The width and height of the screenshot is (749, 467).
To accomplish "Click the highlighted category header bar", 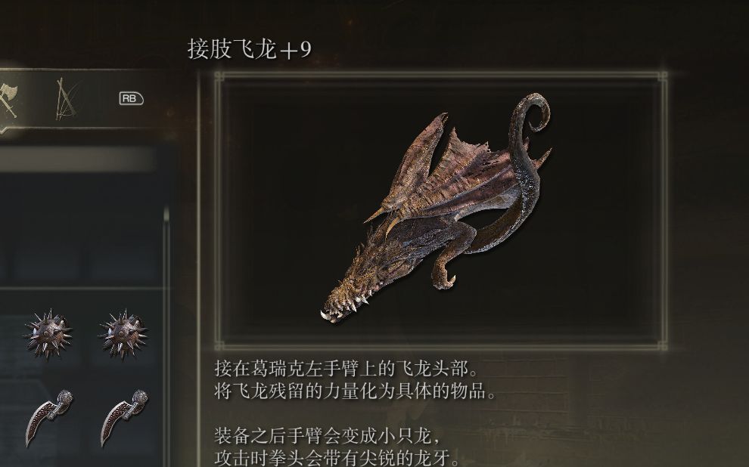I will tap(76, 159).
